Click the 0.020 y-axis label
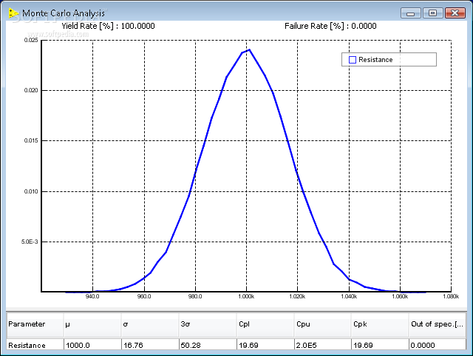 pos(31,90)
